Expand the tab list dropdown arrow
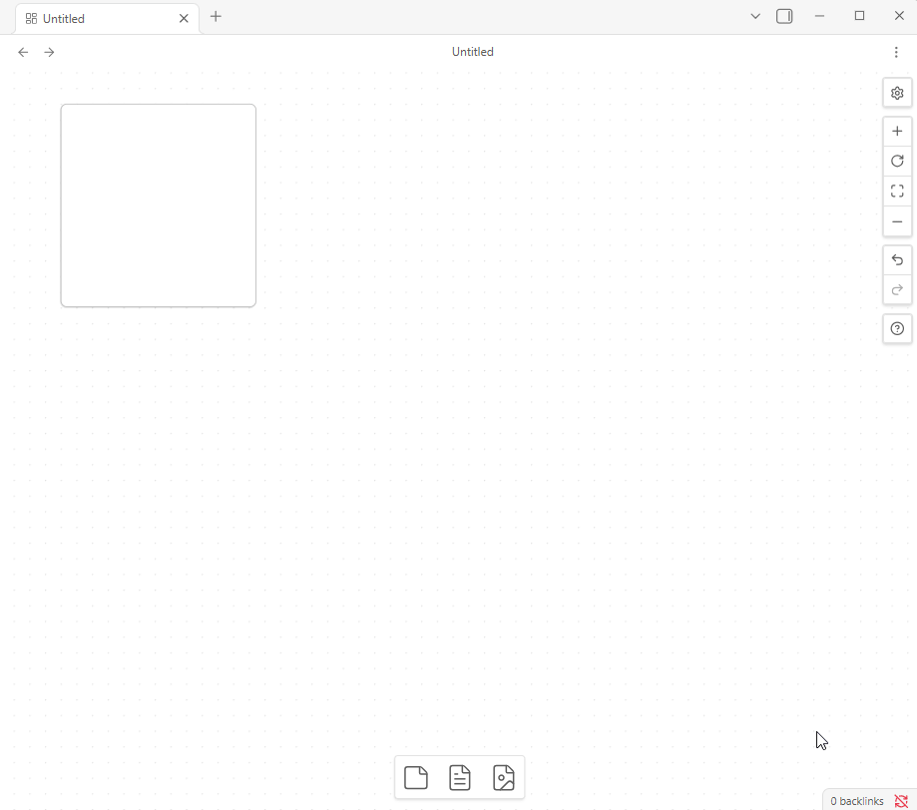 [x=755, y=16]
